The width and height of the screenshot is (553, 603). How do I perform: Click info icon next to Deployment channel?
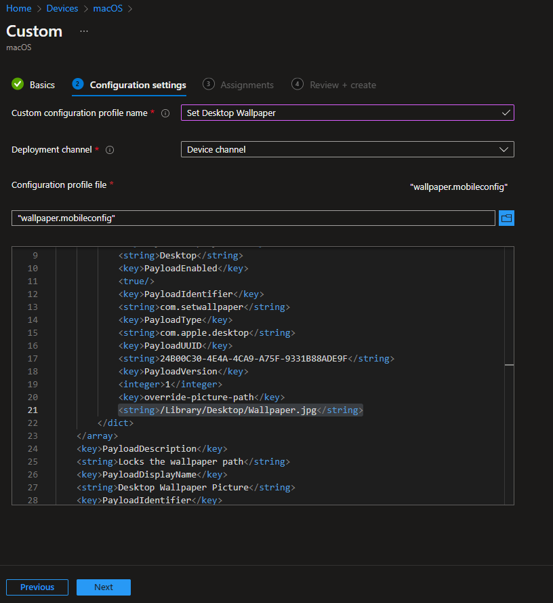pos(110,150)
